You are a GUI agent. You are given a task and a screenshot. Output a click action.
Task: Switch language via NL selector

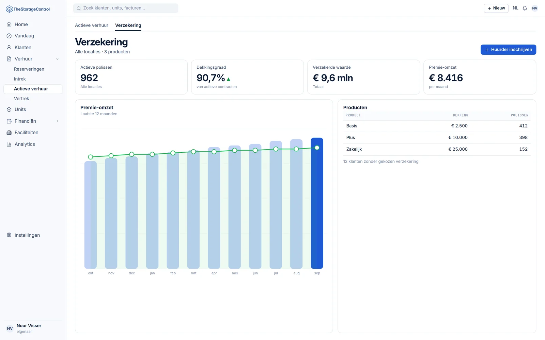[515, 8]
